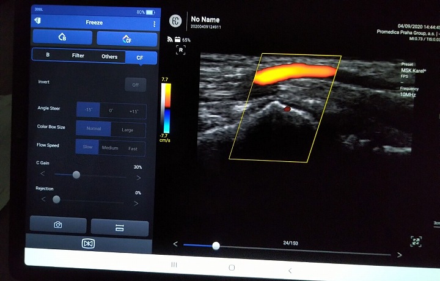Select the B mode button with probe icon

pyautogui.click(x=62, y=38)
